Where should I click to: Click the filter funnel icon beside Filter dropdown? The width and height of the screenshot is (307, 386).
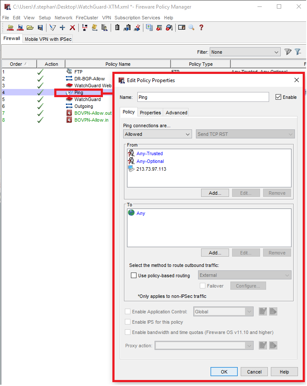coord(288,52)
